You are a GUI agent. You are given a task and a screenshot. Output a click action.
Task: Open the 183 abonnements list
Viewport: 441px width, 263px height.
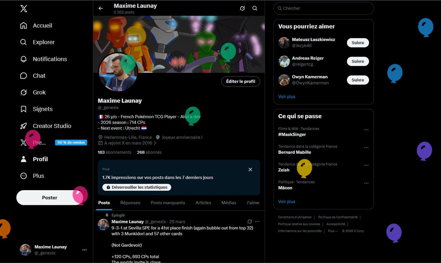(115, 152)
